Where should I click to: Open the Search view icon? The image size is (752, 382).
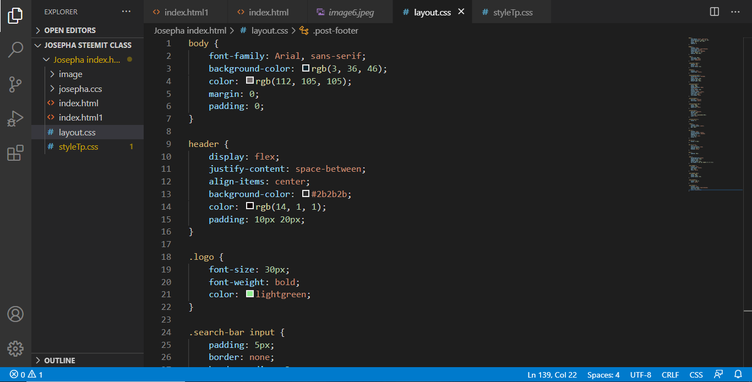click(x=15, y=50)
